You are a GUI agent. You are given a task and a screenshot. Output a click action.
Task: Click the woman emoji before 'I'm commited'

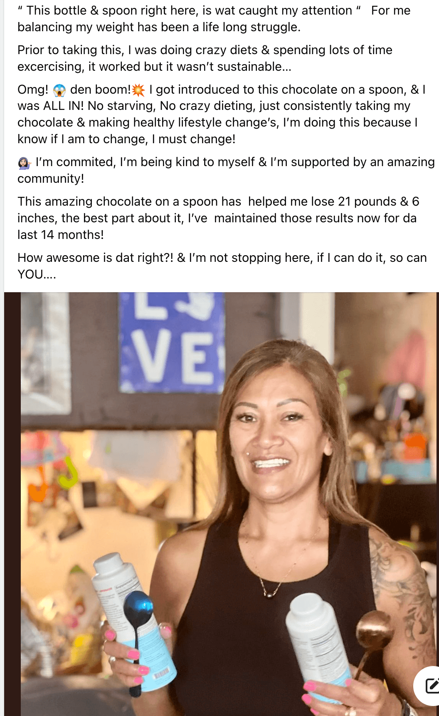(x=25, y=162)
